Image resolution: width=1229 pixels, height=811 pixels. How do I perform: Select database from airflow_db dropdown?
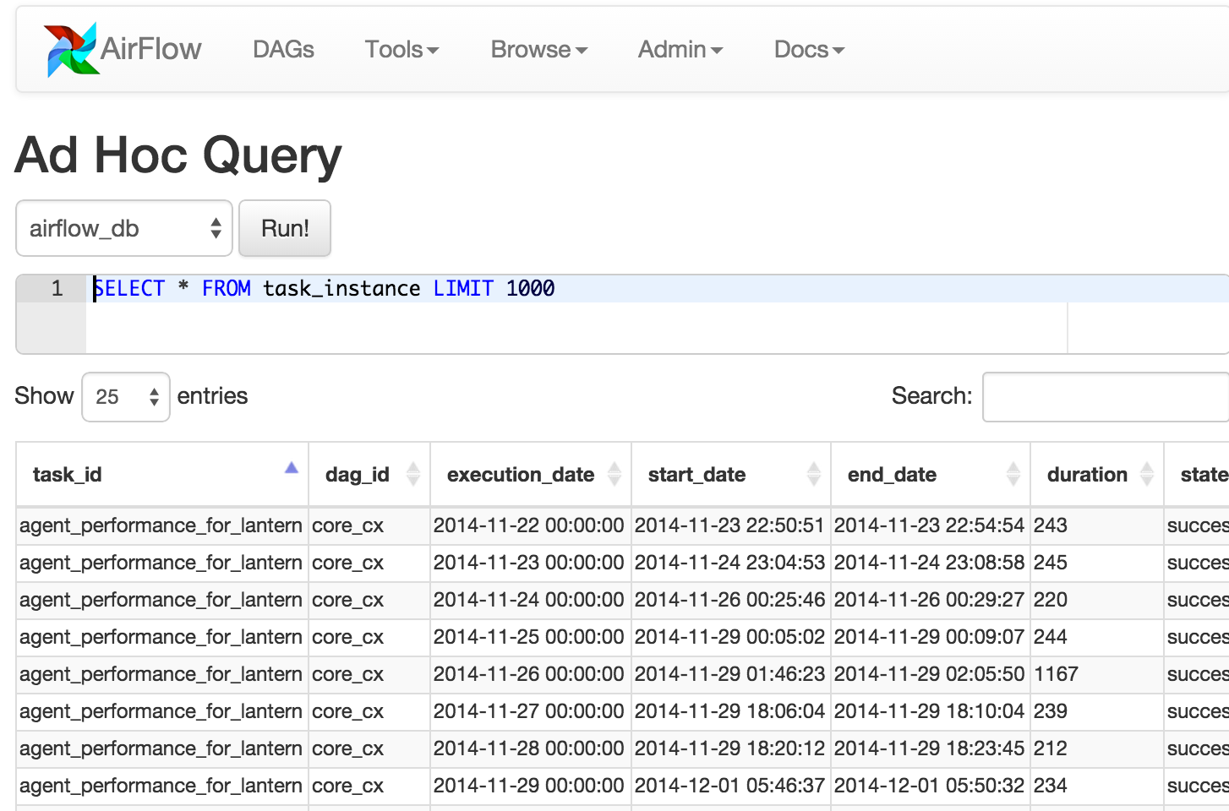click(x=124, y=228)
